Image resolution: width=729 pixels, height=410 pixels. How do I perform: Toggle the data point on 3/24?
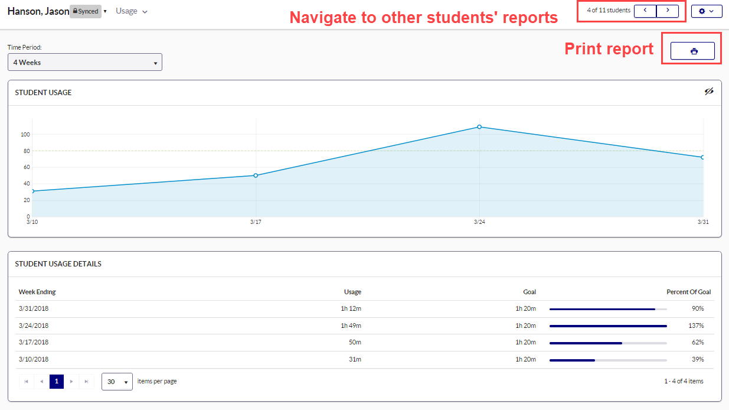[x=479, y=126]
